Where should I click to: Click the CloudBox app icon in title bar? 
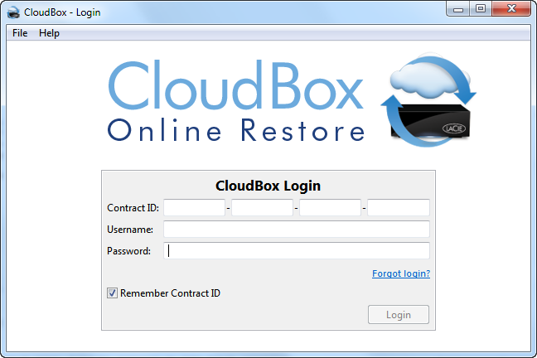click(x=13, y=12)
